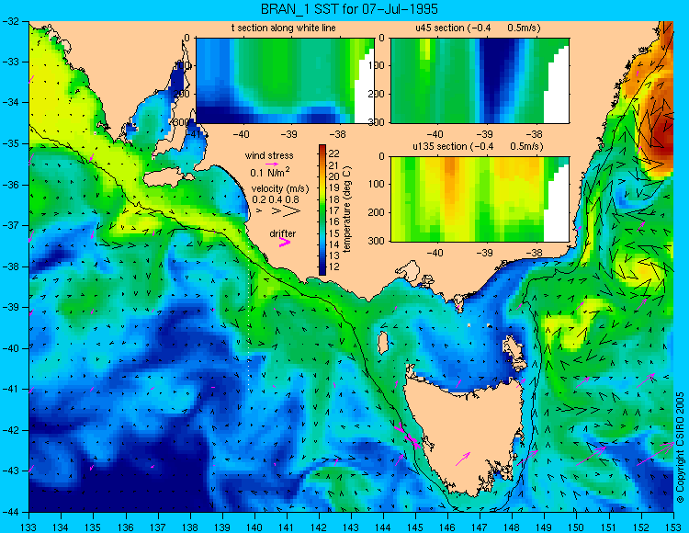The image size is (689, 533).
Task: Click the '12' colorbar tick label
Action: pos(334,266)
